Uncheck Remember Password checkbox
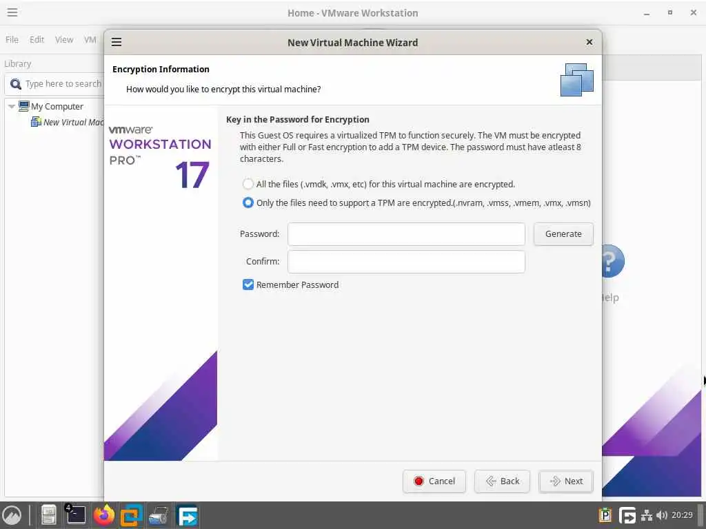Viewport: 706px width, 529px height. tap(248, 284)
